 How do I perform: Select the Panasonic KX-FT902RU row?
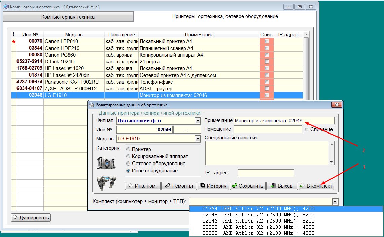coord(157,82)
